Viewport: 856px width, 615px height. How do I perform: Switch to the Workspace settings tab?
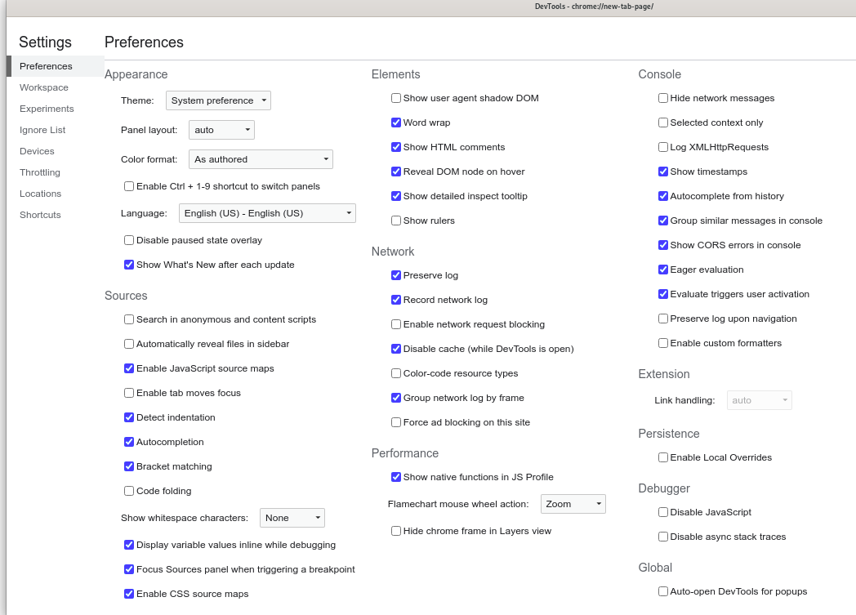(x=44, y=87)
